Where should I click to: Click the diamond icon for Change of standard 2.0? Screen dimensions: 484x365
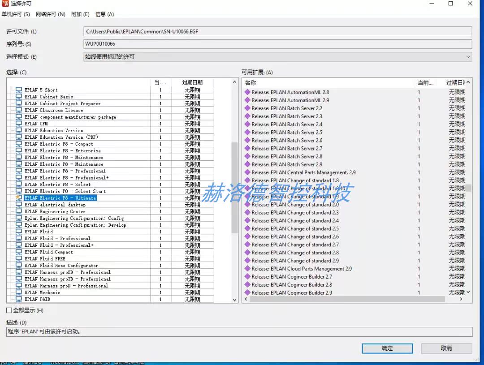247,204
